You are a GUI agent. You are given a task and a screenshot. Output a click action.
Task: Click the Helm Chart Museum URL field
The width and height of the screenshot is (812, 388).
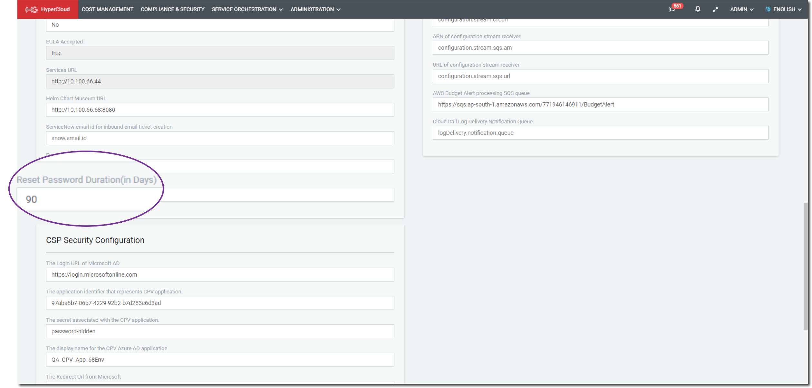(220, 110)
